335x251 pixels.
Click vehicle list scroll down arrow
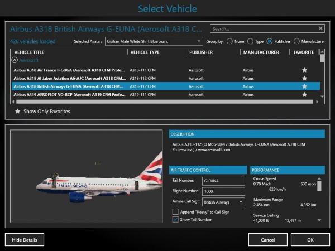pos(322,96)
